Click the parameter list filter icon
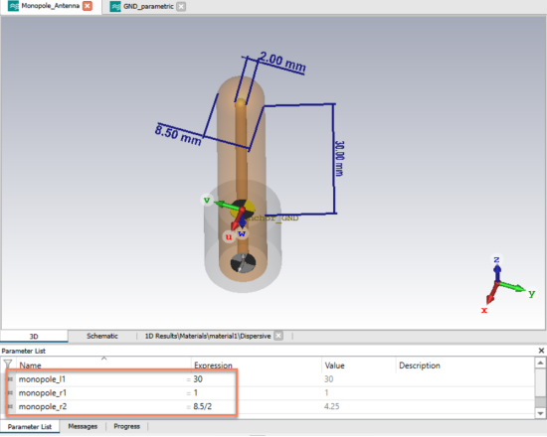Image resolution: width=547 pixels, height=437 pixels. pos(8,364)
